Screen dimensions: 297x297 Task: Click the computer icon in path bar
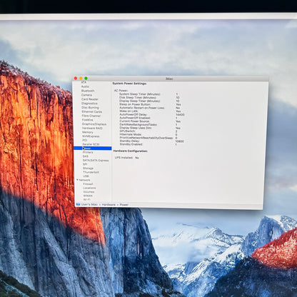click(78, 204)
